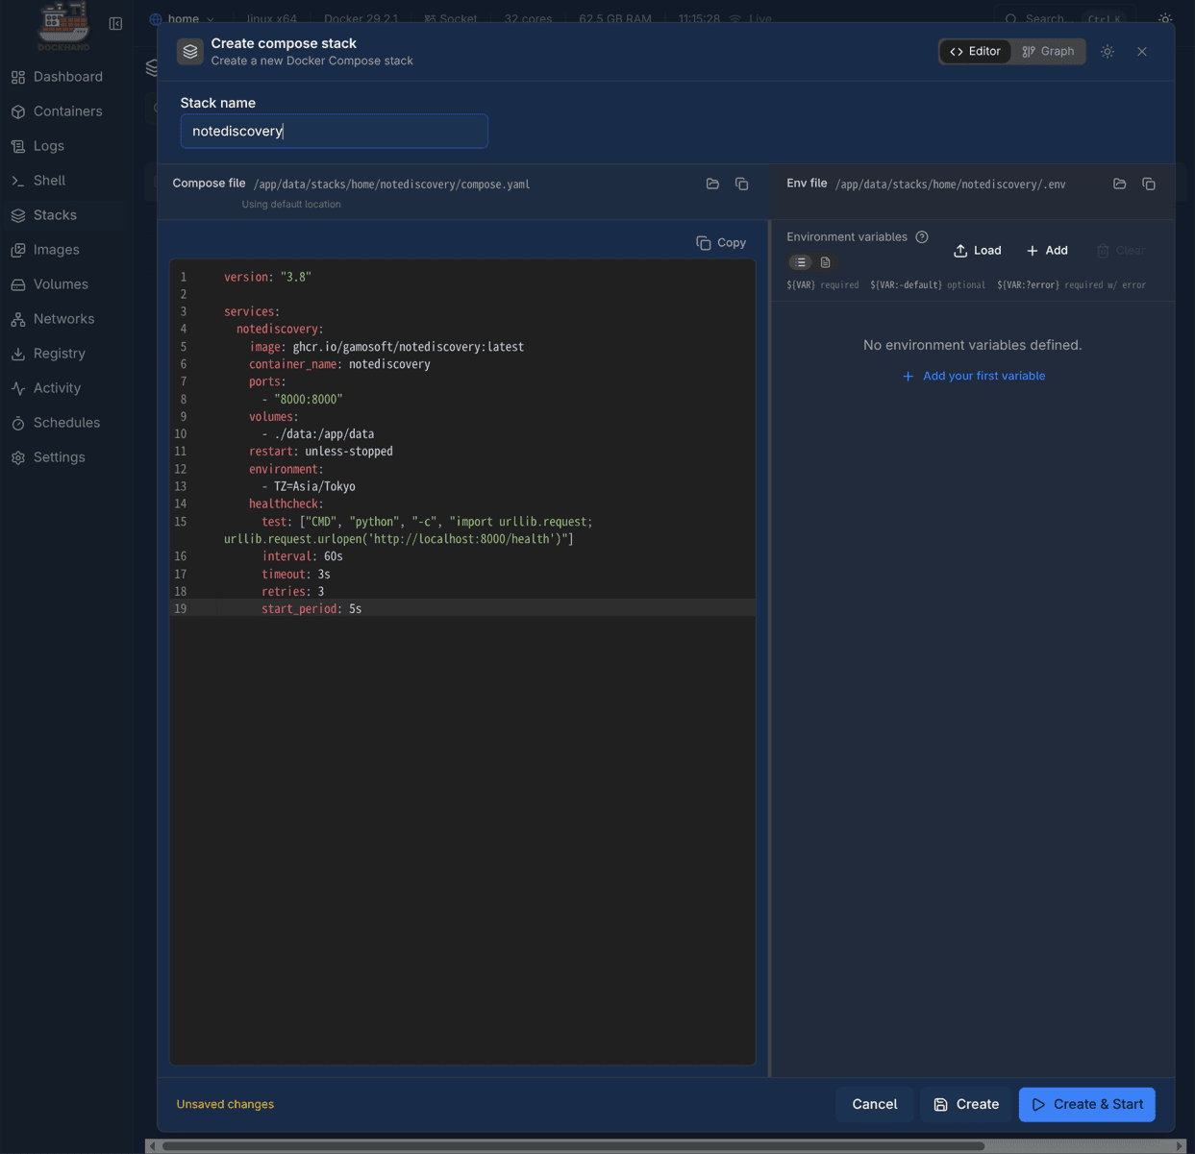The height and width of the screenshot is (1154, 1195).
Task: Copy the compose file path
Action: [741, 184]
